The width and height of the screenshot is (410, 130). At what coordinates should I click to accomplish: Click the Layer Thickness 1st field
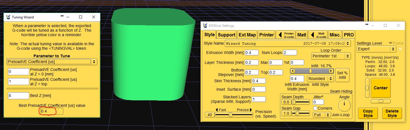click(297, 62)
